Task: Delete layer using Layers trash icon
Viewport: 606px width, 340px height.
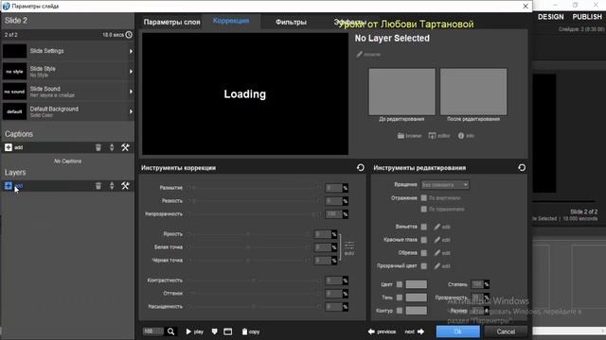Action: pyautogui.click(x=98, y=186)
